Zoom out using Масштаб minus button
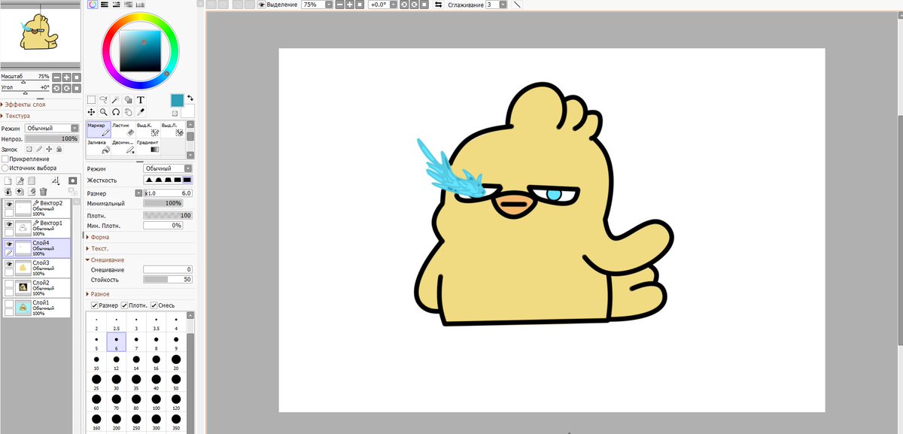903x434 pixels. [57, 77]
